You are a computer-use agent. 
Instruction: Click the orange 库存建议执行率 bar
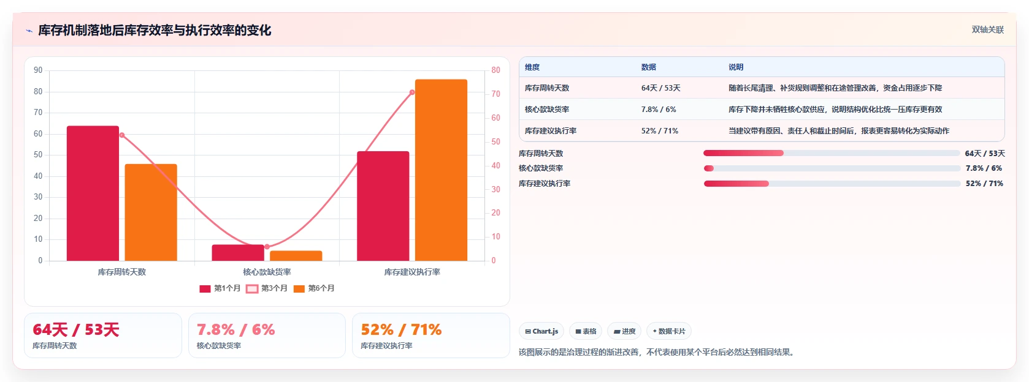pos(441,170)
